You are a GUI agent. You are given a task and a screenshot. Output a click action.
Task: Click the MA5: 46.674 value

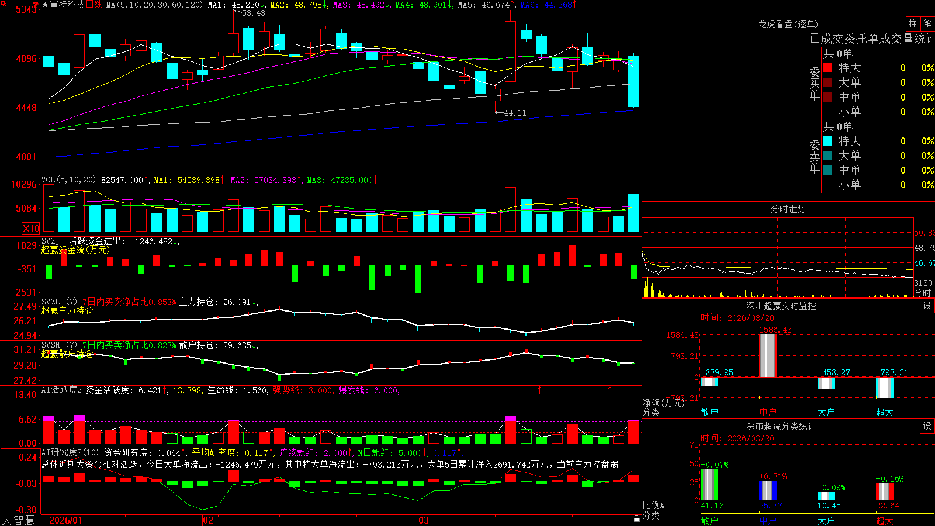click(484, 5)
